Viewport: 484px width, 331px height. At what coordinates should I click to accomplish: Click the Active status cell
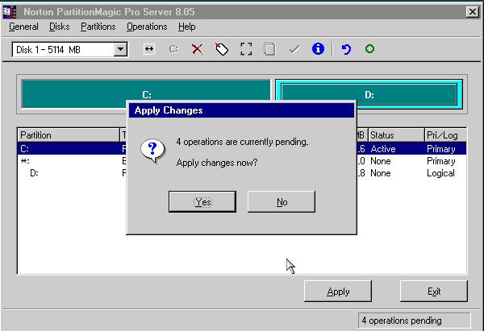pos(383,149)
